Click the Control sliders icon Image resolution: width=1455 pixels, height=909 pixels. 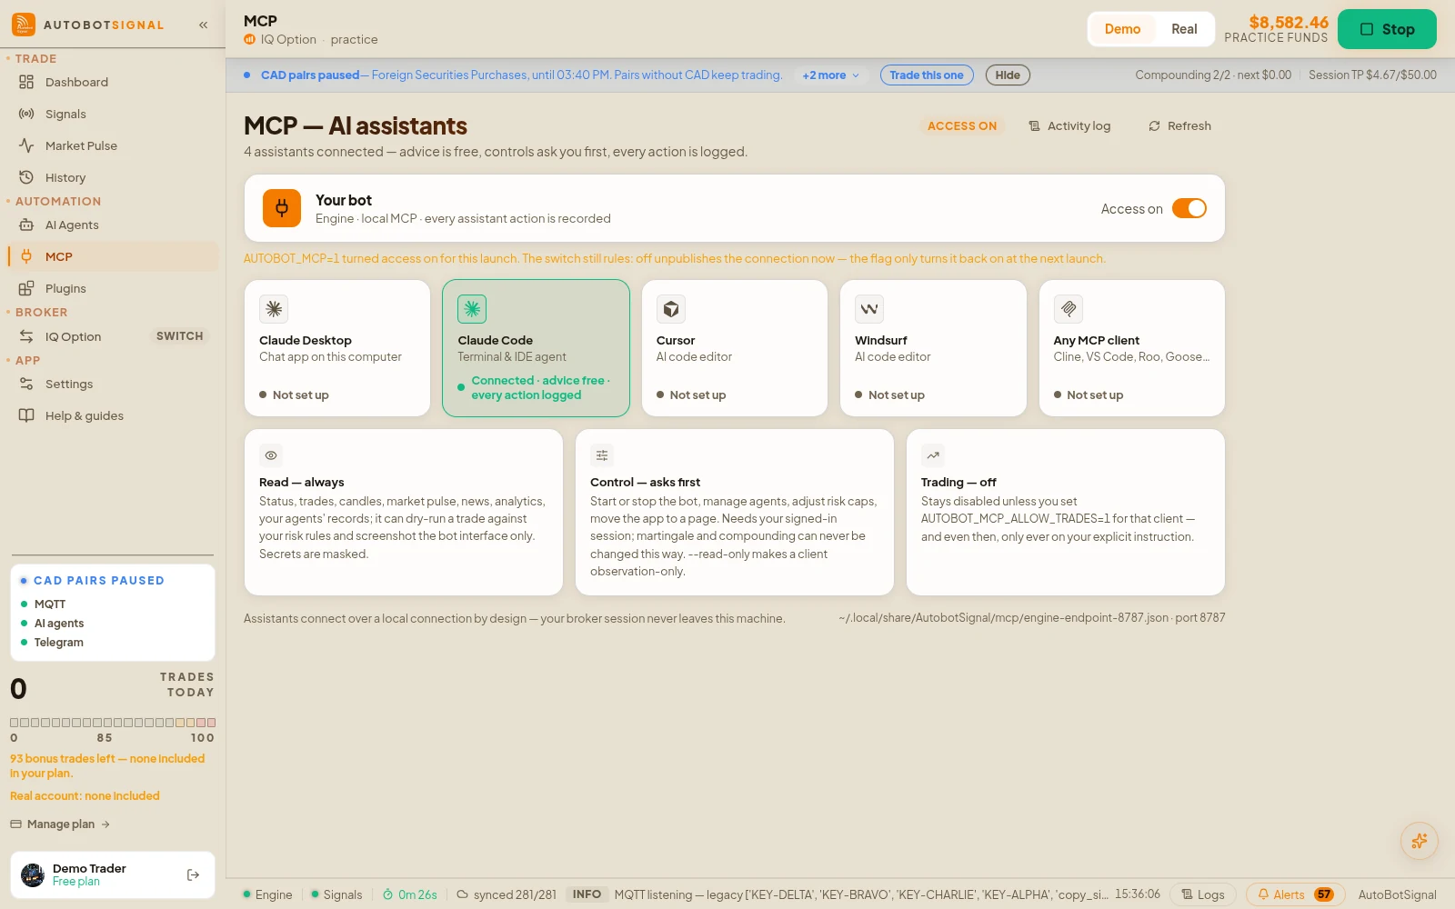tap(602, 455)
